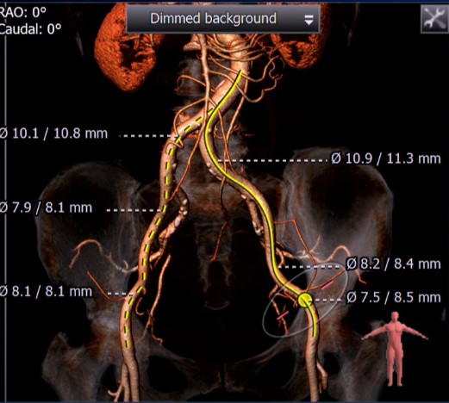
Task: Open the Dimmed background dropdown
Action: coord(222,19)
